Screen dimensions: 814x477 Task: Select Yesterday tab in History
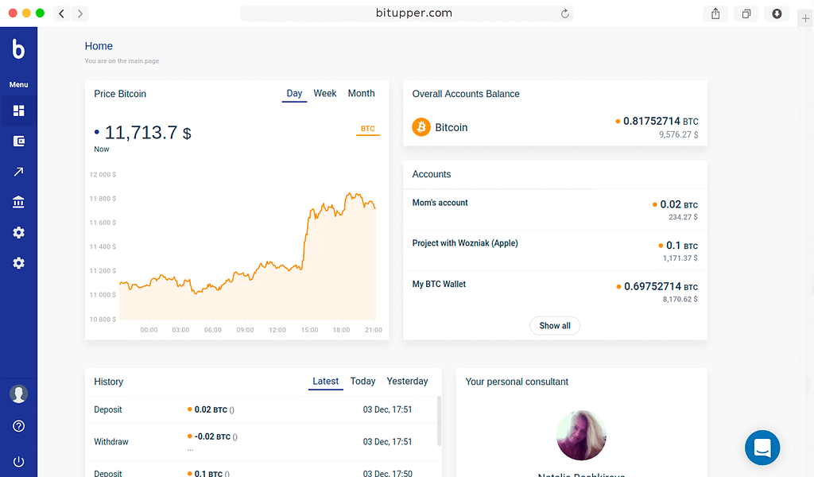click(x=408, y=382)
